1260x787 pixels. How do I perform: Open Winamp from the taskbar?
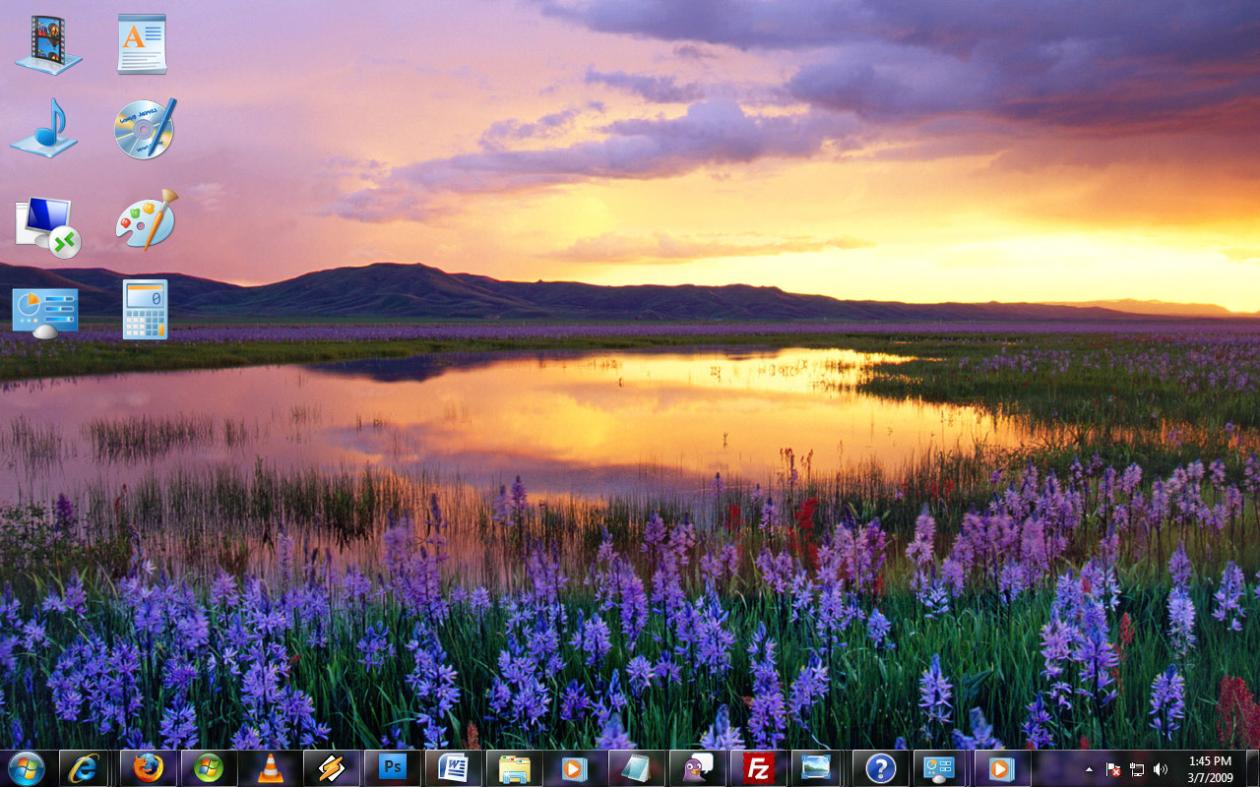(331, 768)
